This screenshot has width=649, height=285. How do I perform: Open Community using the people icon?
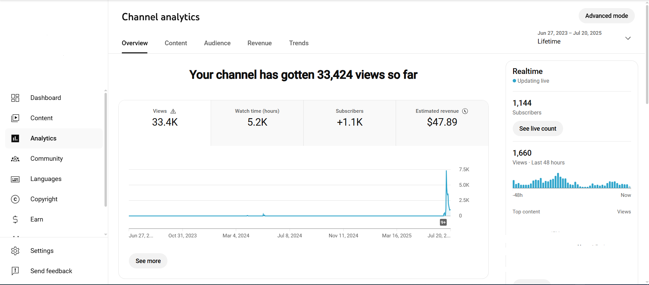click(x=15, y=159)
